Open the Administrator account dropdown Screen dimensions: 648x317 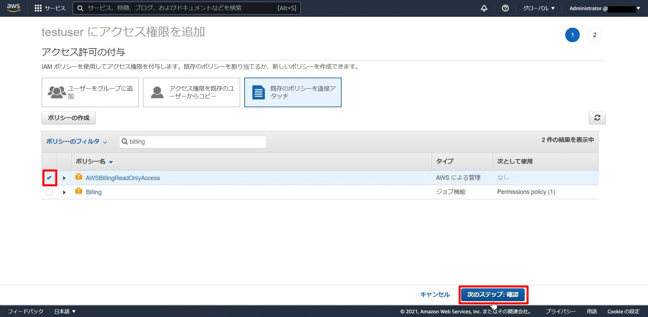[x=605, y=8]
